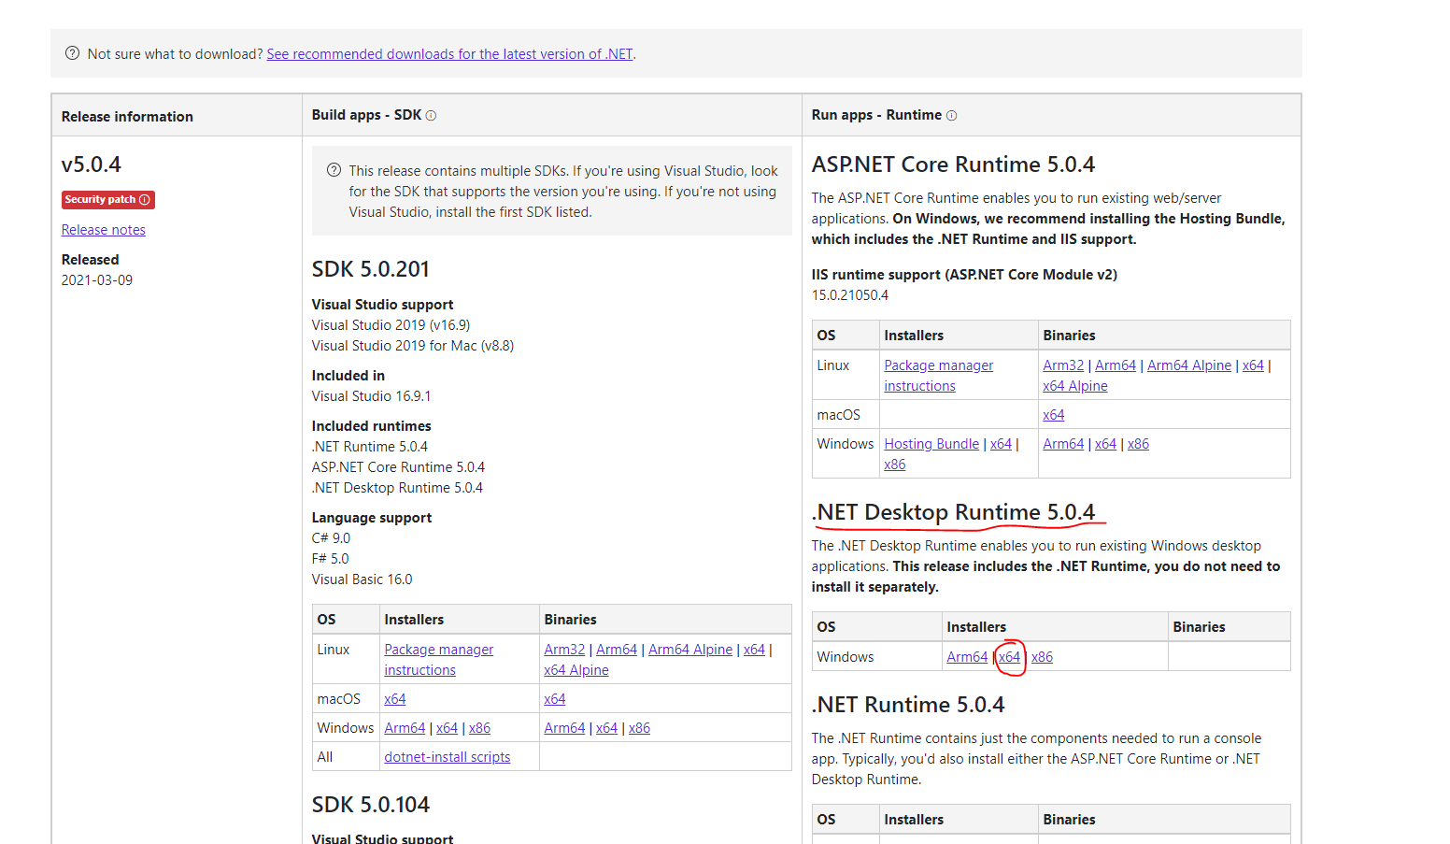Viewport: 1450px width, 844px height.
Task: Select the F# 5.0 language entry
Action: pyautogui.click(x=331, y=559)
